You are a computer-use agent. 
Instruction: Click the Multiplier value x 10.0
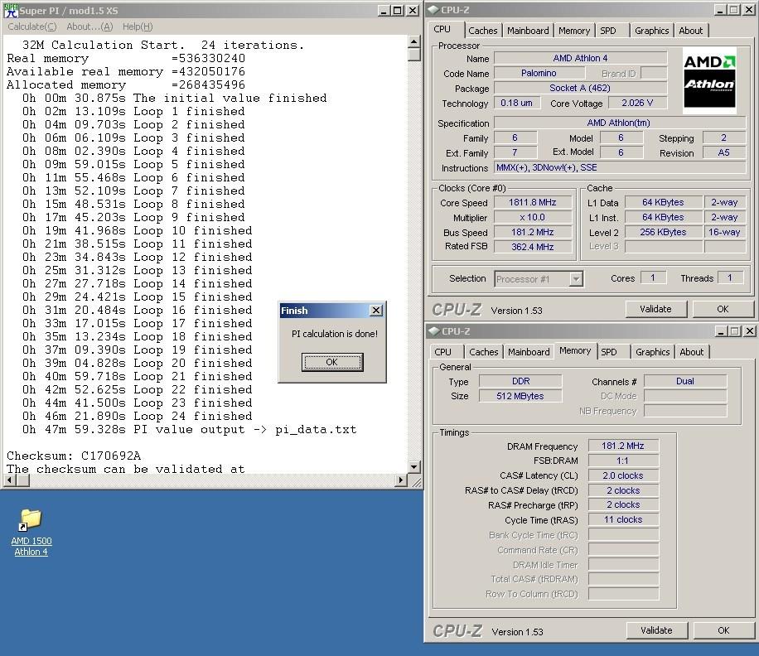pyautogui.click(x=533, y=217)
